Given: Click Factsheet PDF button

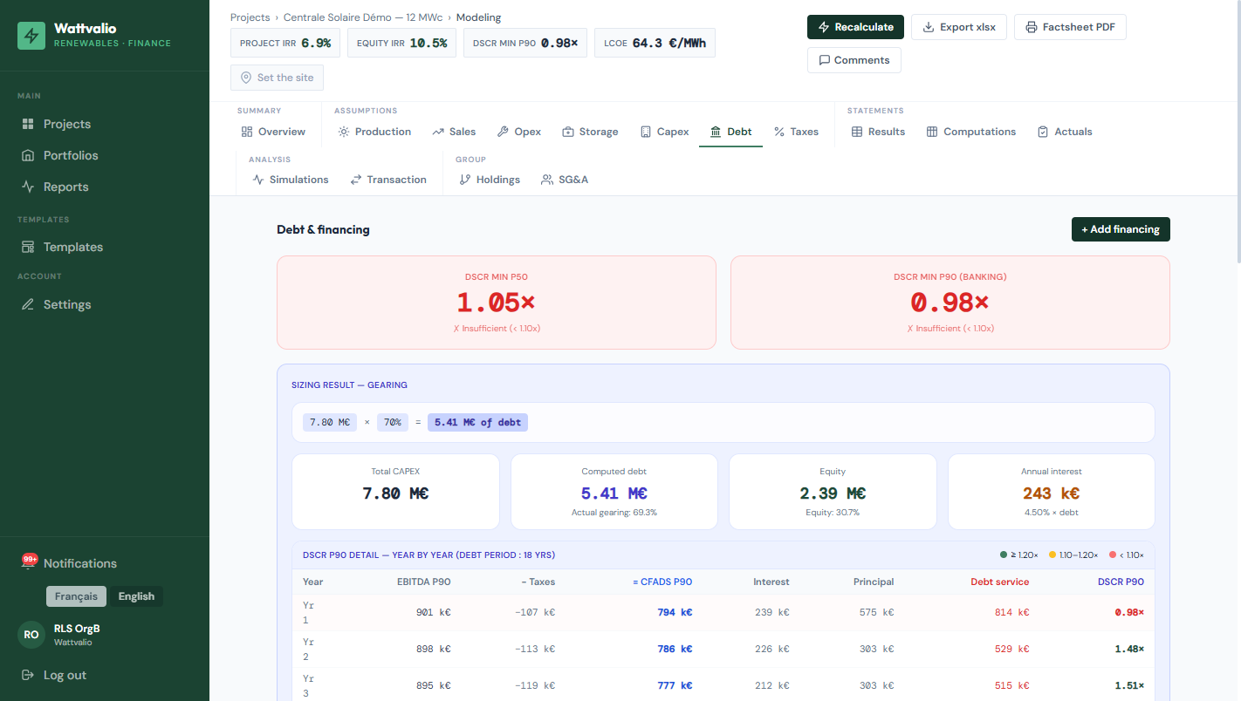Looking at the screenshot, I should 1070,27.
